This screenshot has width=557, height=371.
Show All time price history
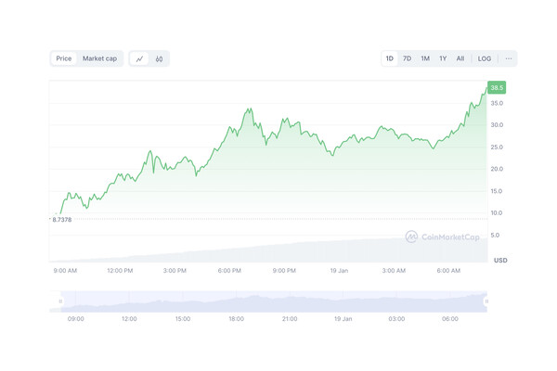(460, 58)
